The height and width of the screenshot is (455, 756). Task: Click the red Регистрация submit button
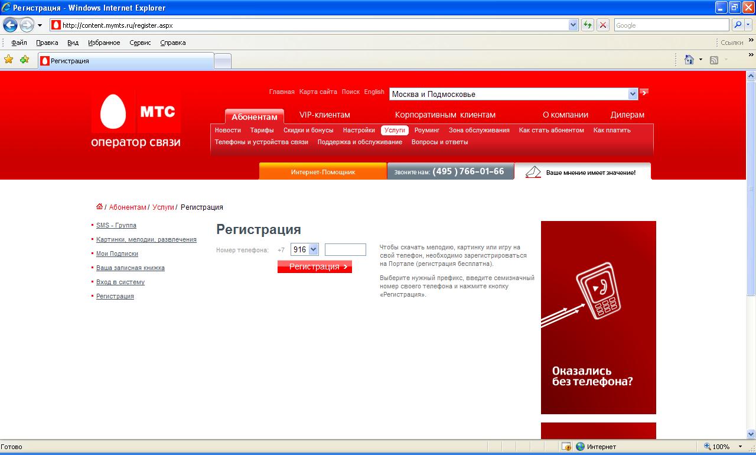315,266
